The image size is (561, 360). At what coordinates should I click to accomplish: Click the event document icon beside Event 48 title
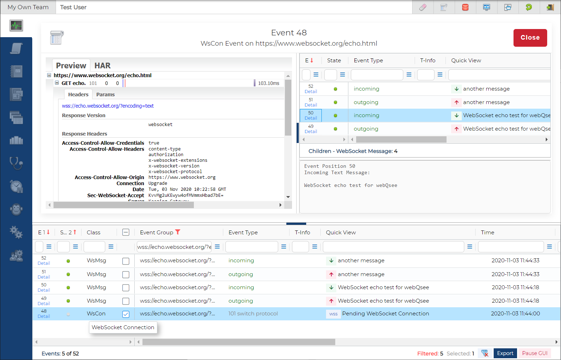[x=57, y=38]
